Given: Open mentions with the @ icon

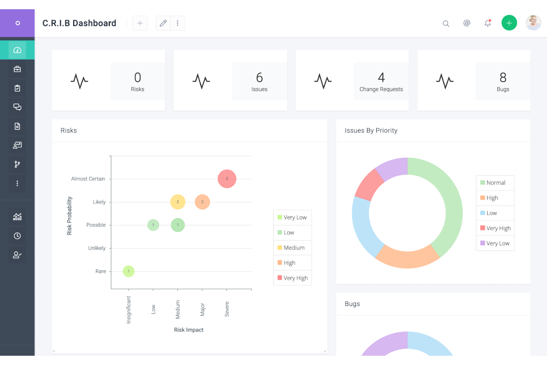Looking at the screenshot, I should (x=467, y=23).
